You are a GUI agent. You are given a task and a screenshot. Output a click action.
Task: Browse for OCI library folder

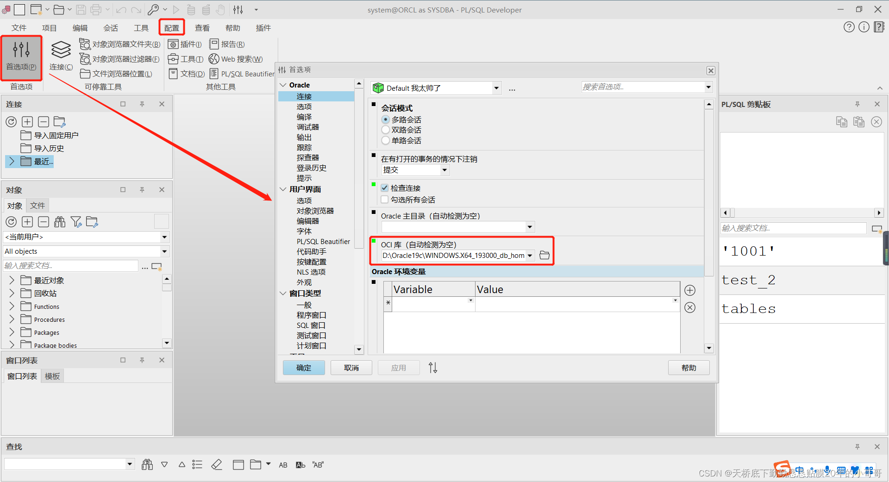545,255
